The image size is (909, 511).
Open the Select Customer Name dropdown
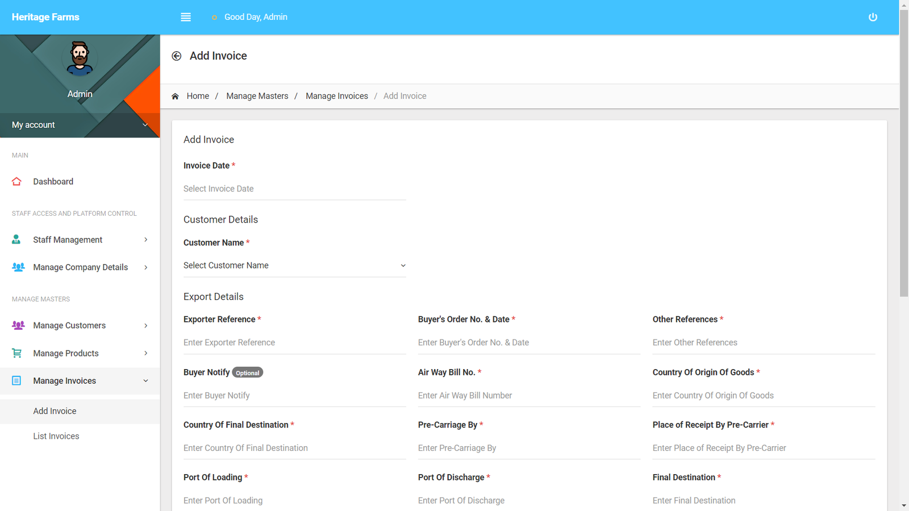coord(294,266)
